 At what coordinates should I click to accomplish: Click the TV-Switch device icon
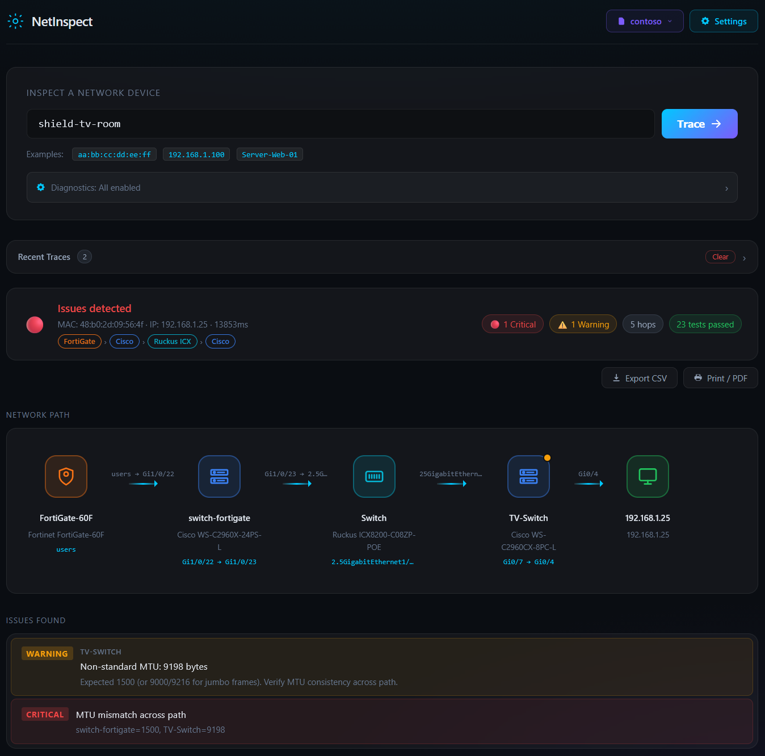(x=528, y=476)
